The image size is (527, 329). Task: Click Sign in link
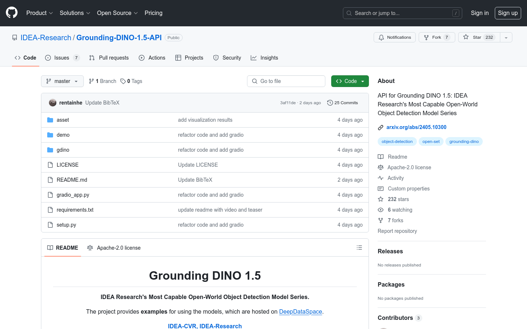(479, 13)
